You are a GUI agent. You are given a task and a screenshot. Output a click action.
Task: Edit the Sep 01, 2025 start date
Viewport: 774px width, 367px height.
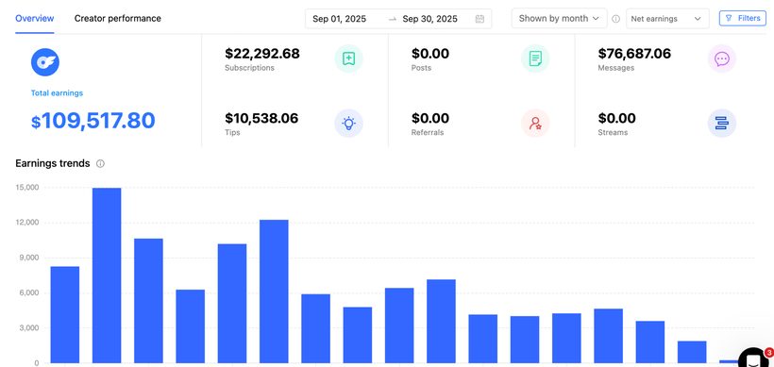point(340,19)
